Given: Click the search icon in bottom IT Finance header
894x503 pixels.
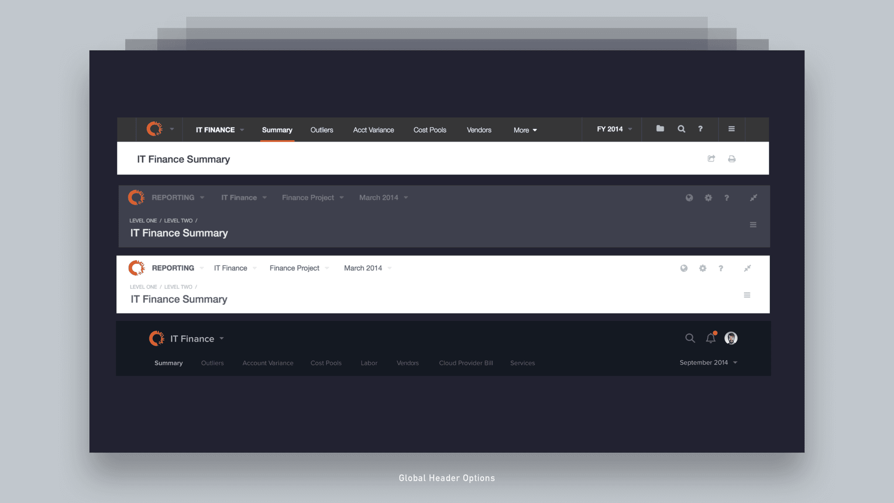Looking at the screenshot, I should click(x=690, y=338).
